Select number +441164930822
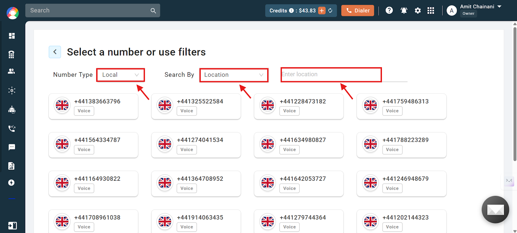 93,184
